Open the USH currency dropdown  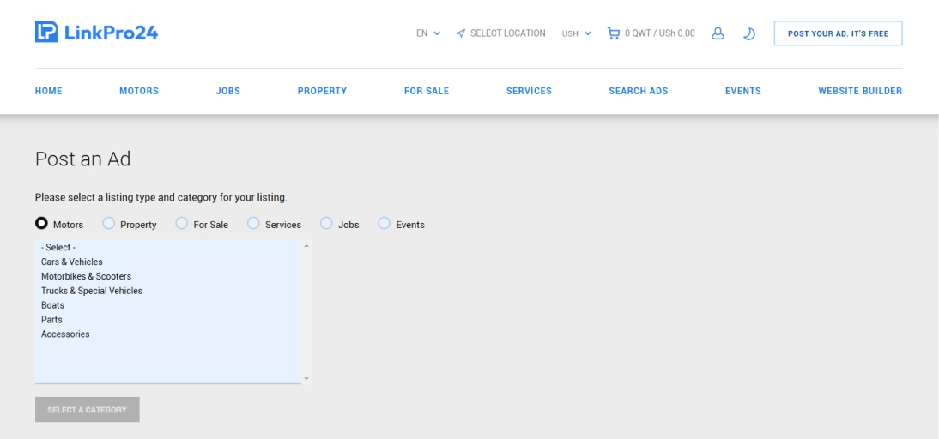(x=576, y=33)
